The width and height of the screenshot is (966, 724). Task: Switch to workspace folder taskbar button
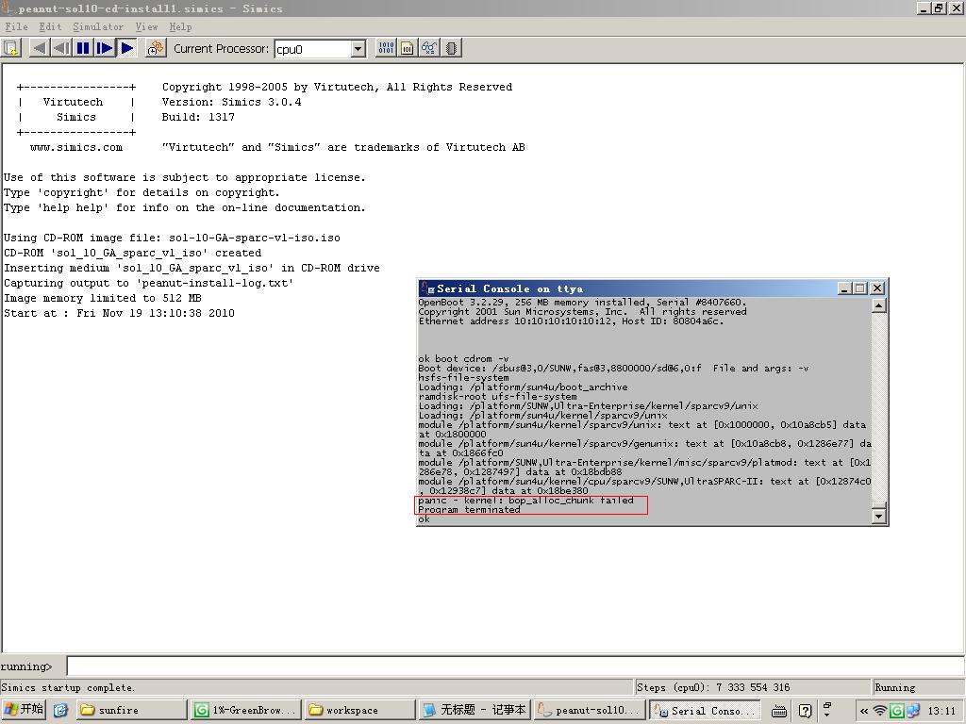click(x=359, y=711)
